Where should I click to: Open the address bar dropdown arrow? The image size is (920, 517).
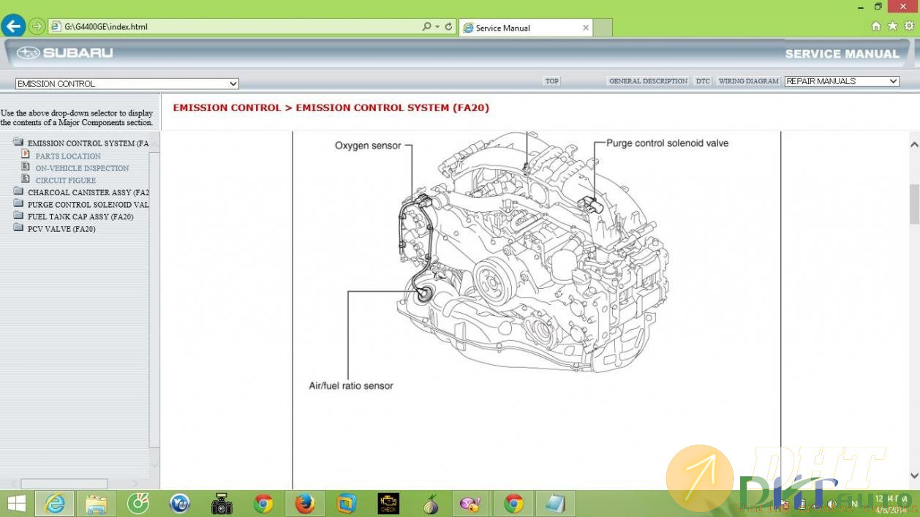pos(437,27)
